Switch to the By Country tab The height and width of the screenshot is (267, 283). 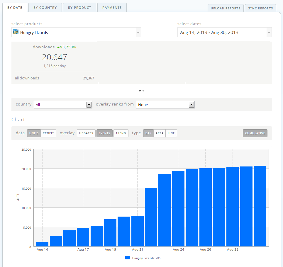click(45, 8)
